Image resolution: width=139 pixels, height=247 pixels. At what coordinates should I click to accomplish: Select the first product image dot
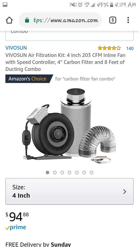coord(47,173)
